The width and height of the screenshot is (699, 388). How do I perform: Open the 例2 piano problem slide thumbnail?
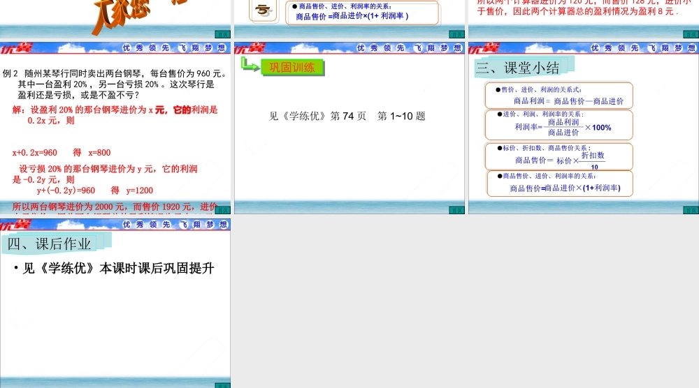(115, 133)
